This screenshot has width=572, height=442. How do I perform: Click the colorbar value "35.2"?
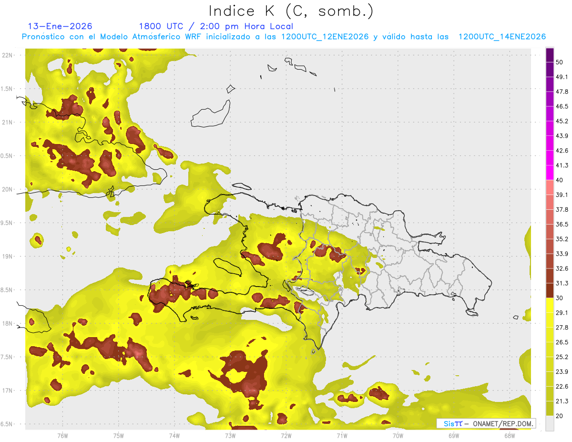click(x=562, y=239)
